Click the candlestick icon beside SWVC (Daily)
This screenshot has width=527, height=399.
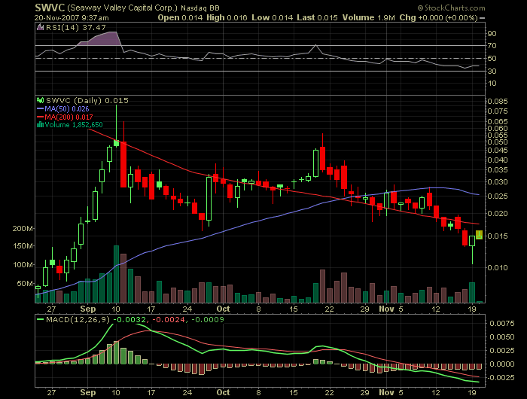(x=41, y=100)
